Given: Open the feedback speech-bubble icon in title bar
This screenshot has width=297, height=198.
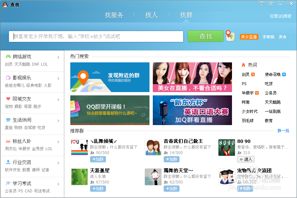Looking at the screenshot, I should click(x=262, y=4).
